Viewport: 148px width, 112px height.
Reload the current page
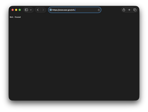pos(99,10)
